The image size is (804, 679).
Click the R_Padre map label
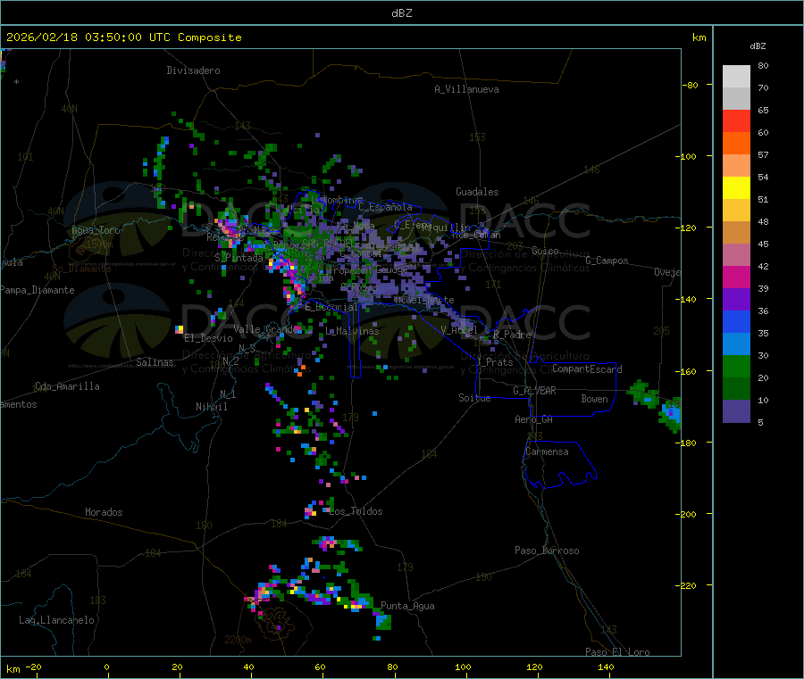click(512, 335)
